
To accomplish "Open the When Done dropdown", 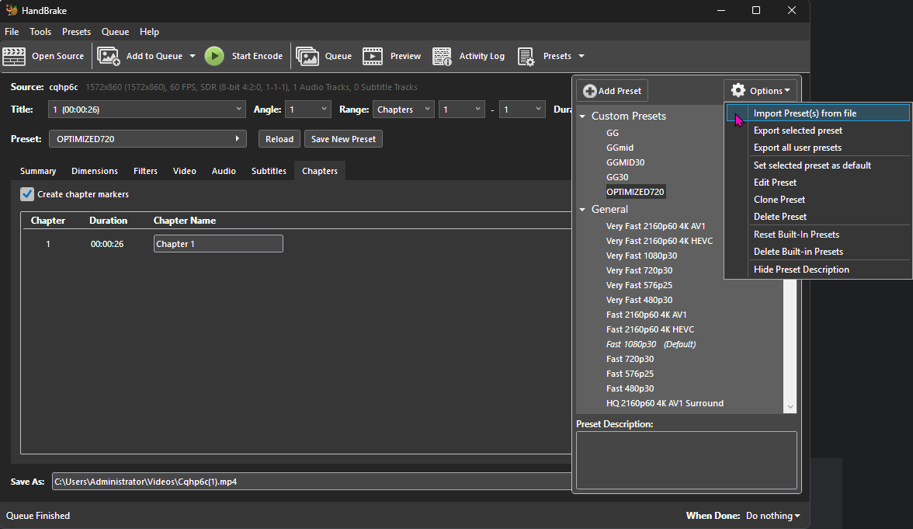I will tap(772, 516).
